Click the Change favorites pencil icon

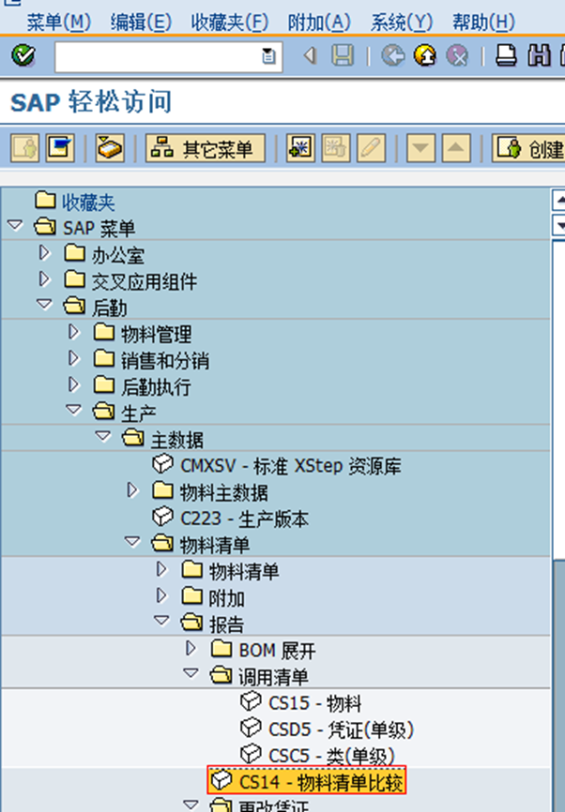point(371,149)
